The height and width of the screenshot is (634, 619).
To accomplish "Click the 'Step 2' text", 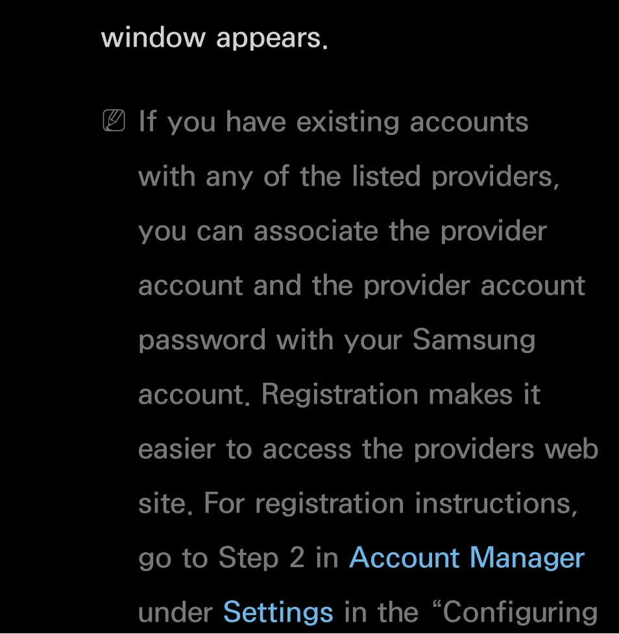I will pos(261,558).
